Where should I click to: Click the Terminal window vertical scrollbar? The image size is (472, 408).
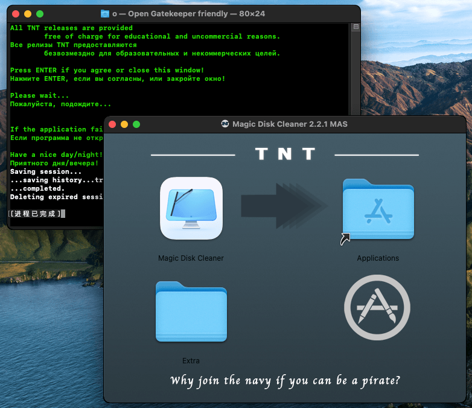(x=356, y=72)
